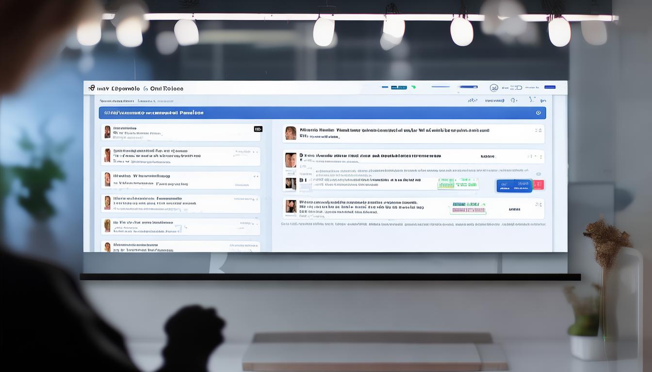The height and width of the screenshot is (372, 652).
Task: Click the circular profile icon in the top header
Action: 494,88
